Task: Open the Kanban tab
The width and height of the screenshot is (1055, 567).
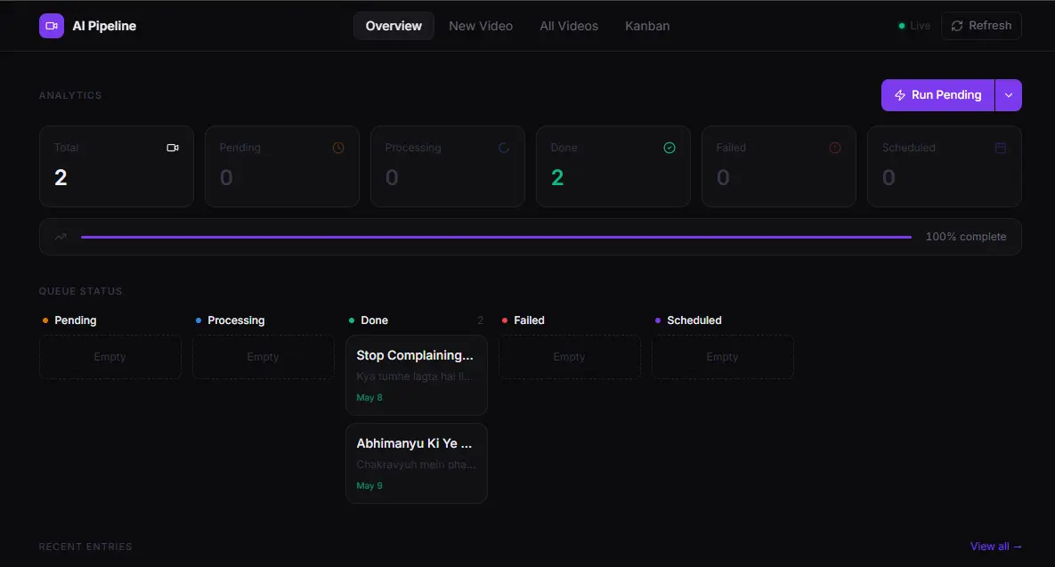Action: [647, 26]
